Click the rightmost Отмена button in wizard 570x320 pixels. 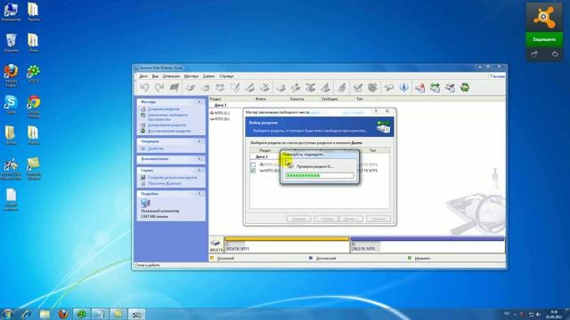point(379,219)
